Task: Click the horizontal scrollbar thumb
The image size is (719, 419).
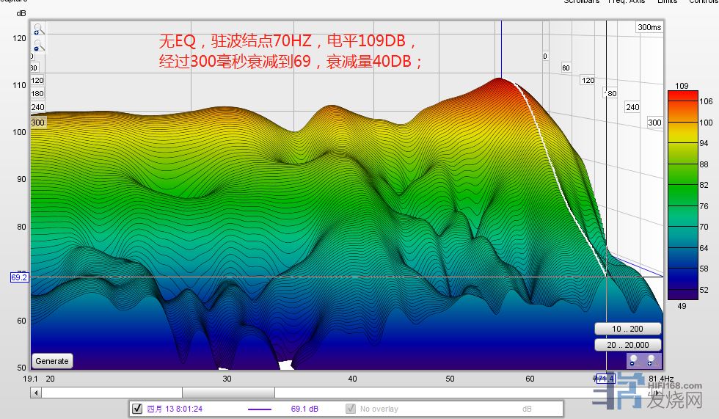Action: click(227, 393)
